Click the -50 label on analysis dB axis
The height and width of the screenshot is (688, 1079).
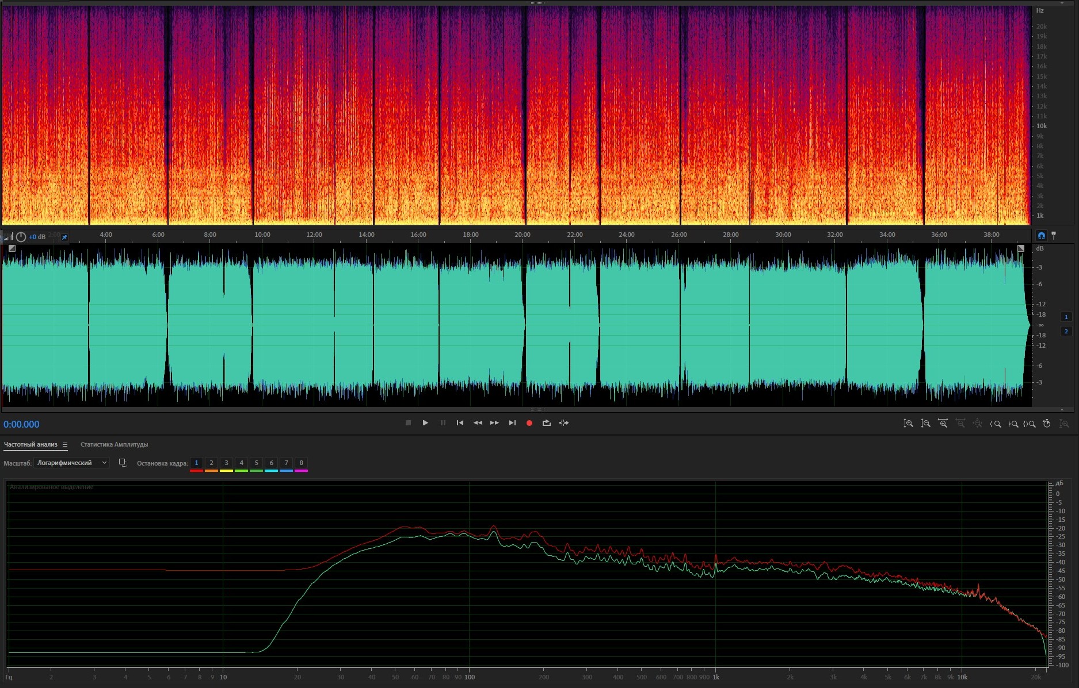1060,579
